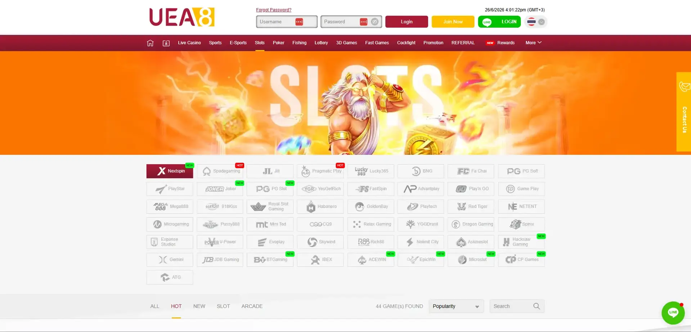
Task: Switch to the NEW games tab
Action: (x=199, y=306)
